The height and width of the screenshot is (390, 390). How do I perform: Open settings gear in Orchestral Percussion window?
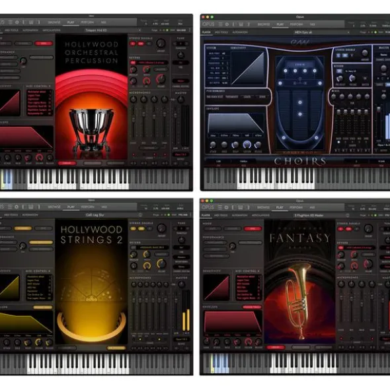[x=17, y=22]
